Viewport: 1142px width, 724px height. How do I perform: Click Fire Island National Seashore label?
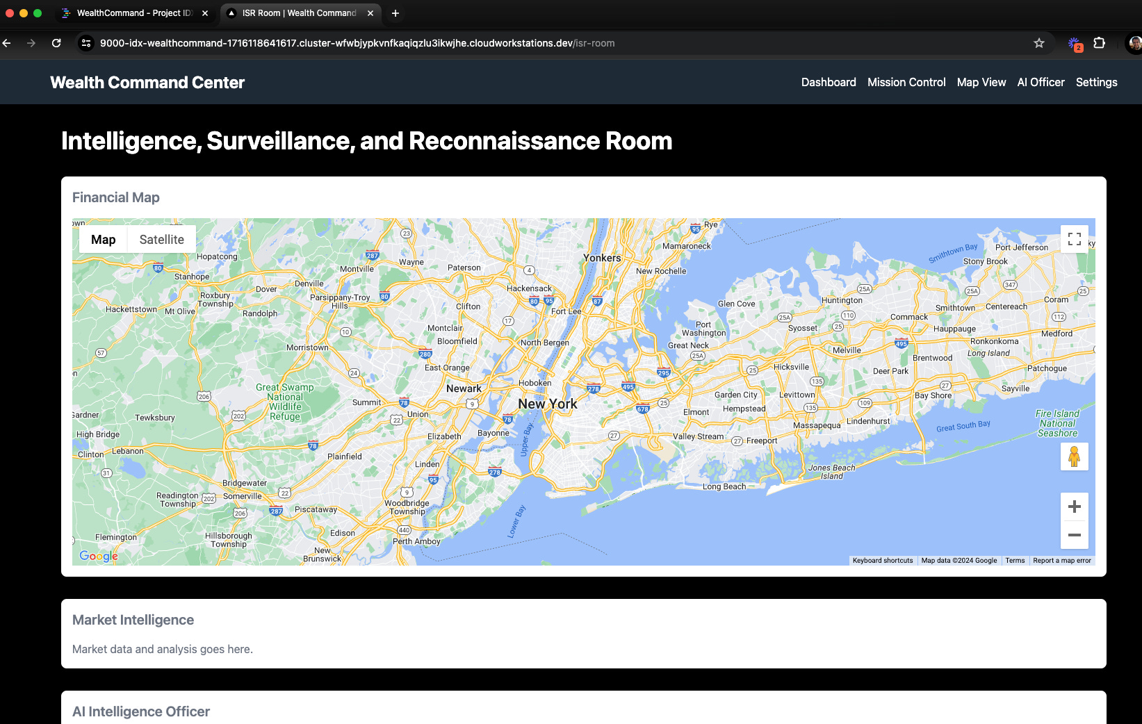pyautogui.click(x=1057, y=423)
